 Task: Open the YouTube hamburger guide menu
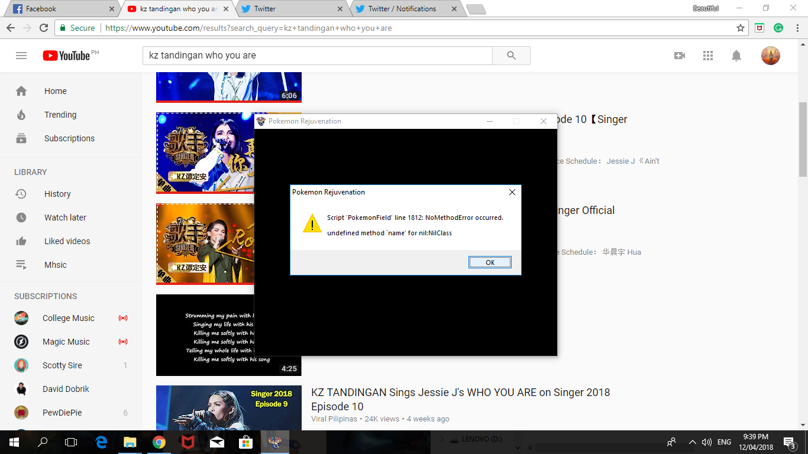[x=21, y=56]
